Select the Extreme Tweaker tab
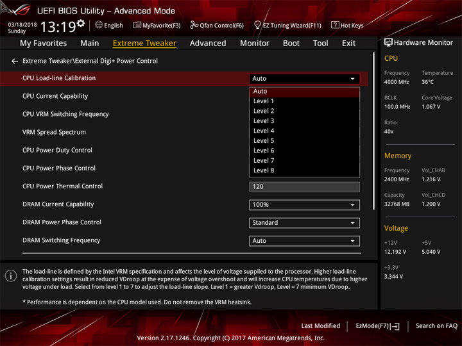The height and width of the screenshot is (346, 462). [144, 44]
